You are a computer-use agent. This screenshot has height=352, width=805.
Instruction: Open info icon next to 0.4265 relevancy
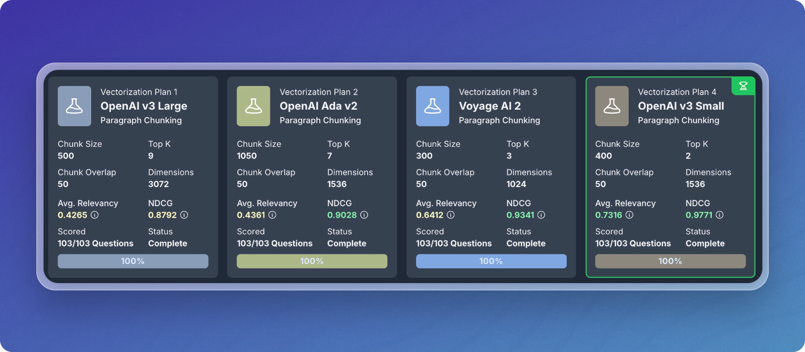coord(95,215)
